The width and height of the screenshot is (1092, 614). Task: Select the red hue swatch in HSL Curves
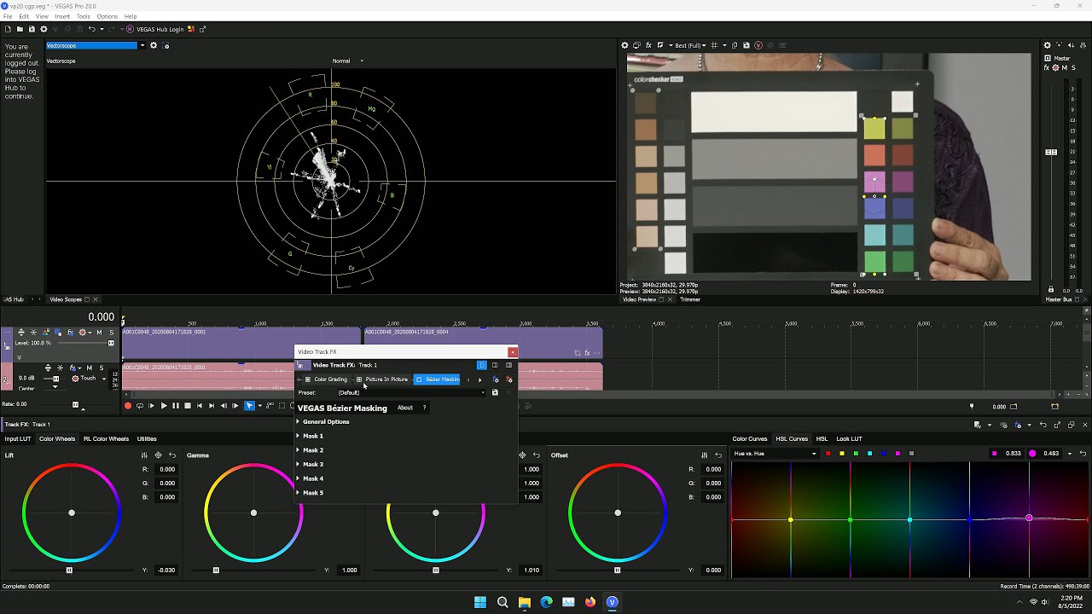828,454
